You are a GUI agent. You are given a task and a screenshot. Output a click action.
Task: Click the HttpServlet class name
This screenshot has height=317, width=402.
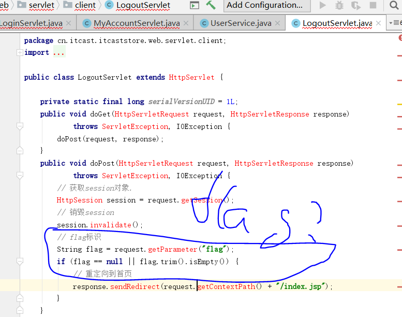(x=191, y=77)
